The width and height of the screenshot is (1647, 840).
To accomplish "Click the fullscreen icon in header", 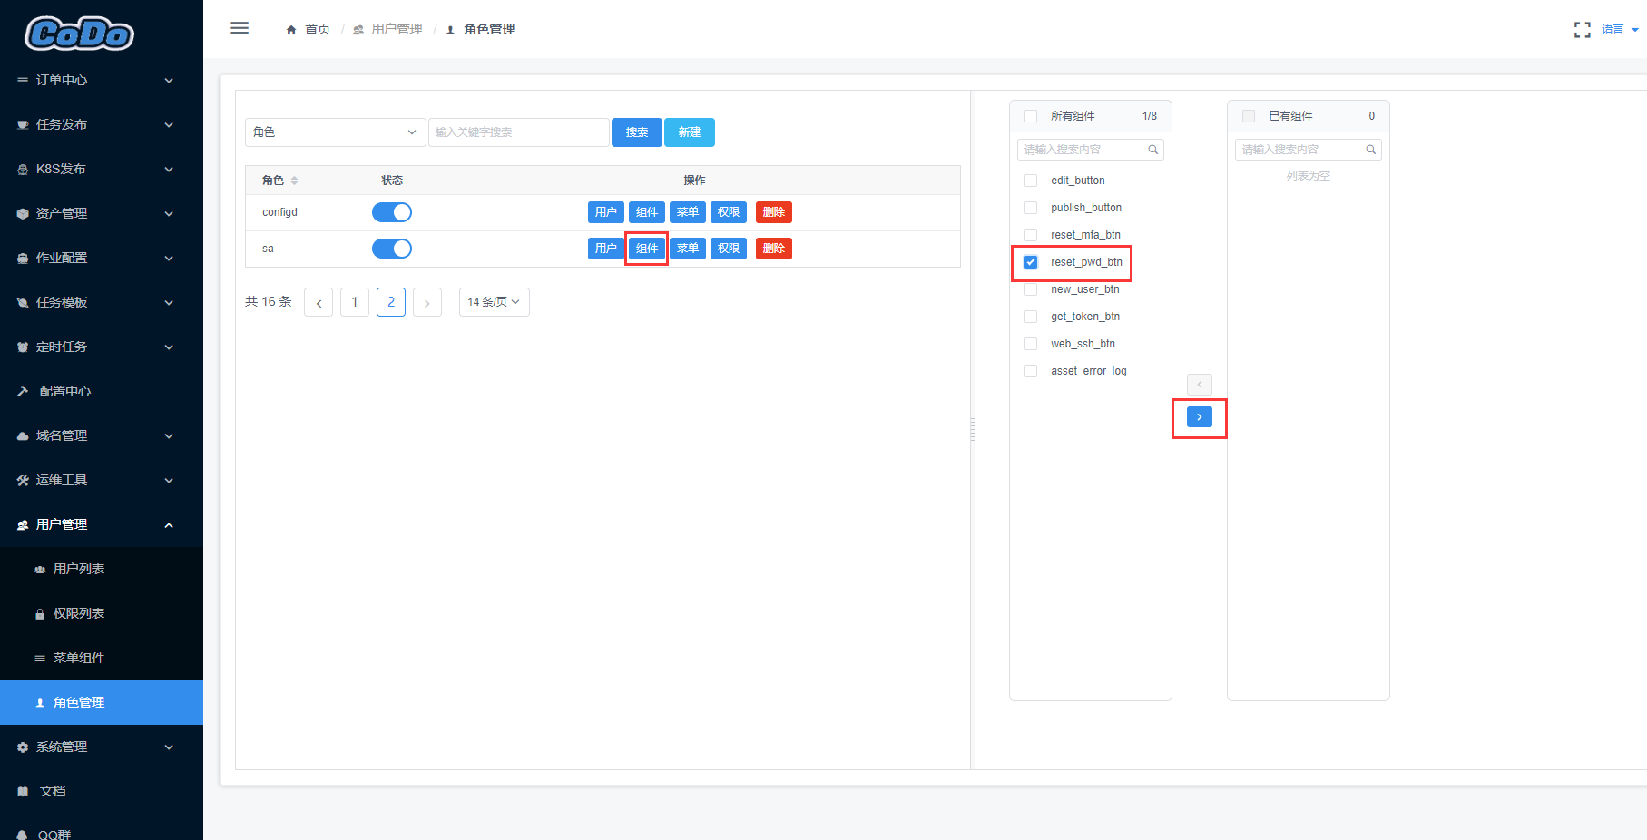I will click(x=1582, y=30).
